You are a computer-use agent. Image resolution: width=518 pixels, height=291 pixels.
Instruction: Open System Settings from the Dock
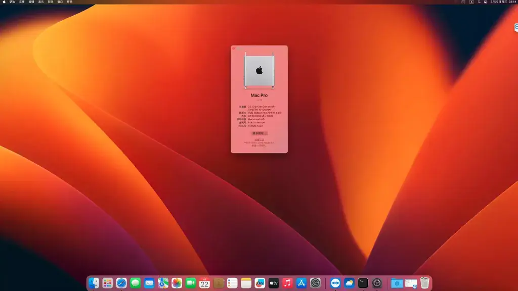315,283
